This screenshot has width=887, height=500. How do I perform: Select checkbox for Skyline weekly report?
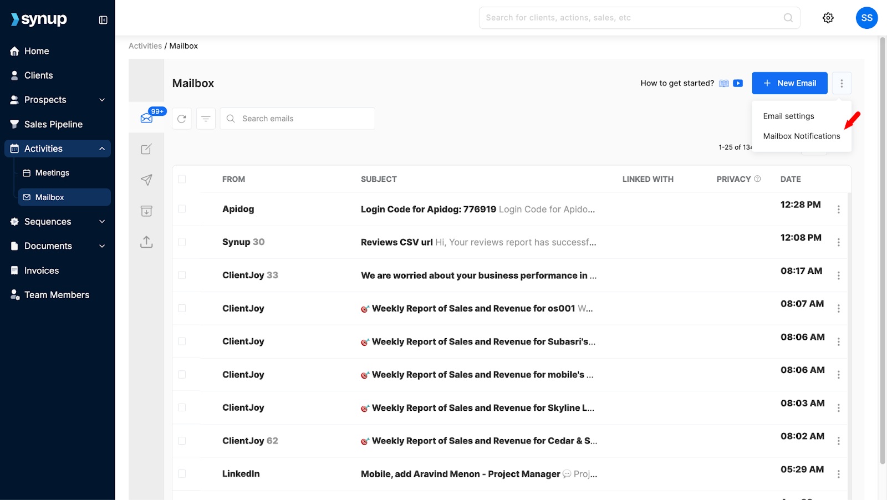point(182,407)
